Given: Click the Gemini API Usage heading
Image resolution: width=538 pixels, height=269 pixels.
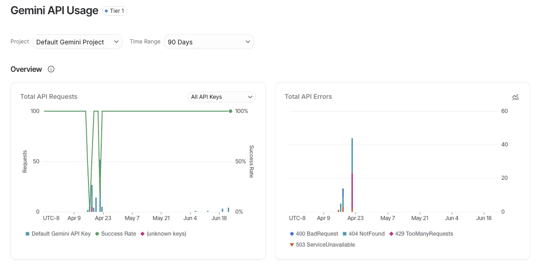Looking at the screenshot, I should click(x=54, y=11).
